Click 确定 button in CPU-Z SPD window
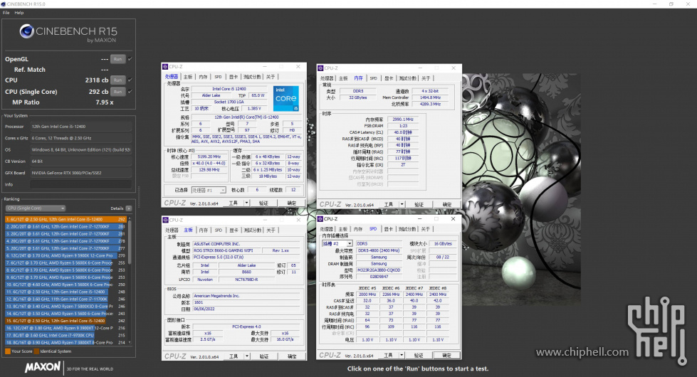Viewport: 697px width, 377px height. [446, 355]
